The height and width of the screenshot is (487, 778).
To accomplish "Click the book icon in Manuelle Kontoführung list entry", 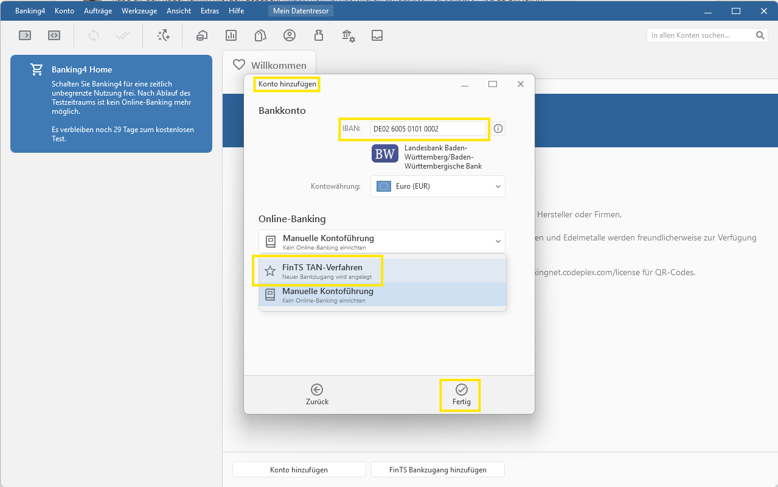I will click(270, 295).
